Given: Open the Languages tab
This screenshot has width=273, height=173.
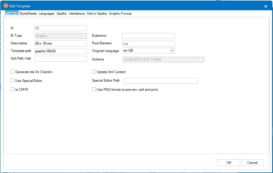Looking at the screenshot, I should click(x=46, y=14).
